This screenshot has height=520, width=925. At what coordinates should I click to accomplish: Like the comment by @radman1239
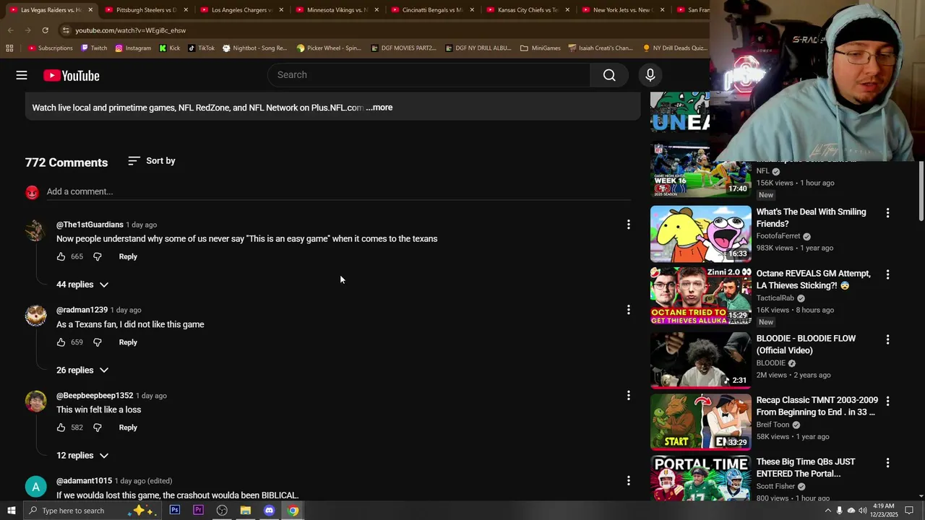pyautogui.click(x=61, y=342)
